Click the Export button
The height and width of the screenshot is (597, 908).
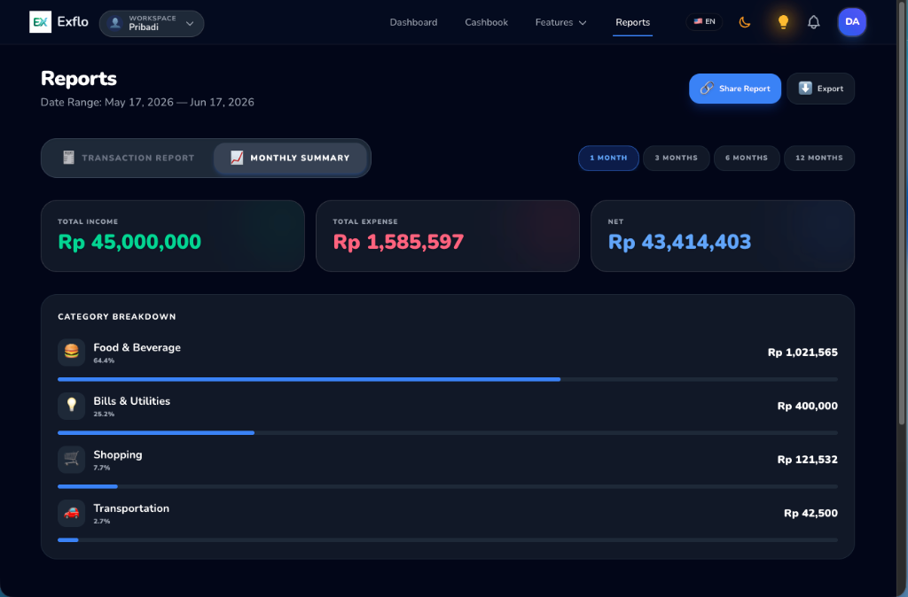tap(820, 89)
